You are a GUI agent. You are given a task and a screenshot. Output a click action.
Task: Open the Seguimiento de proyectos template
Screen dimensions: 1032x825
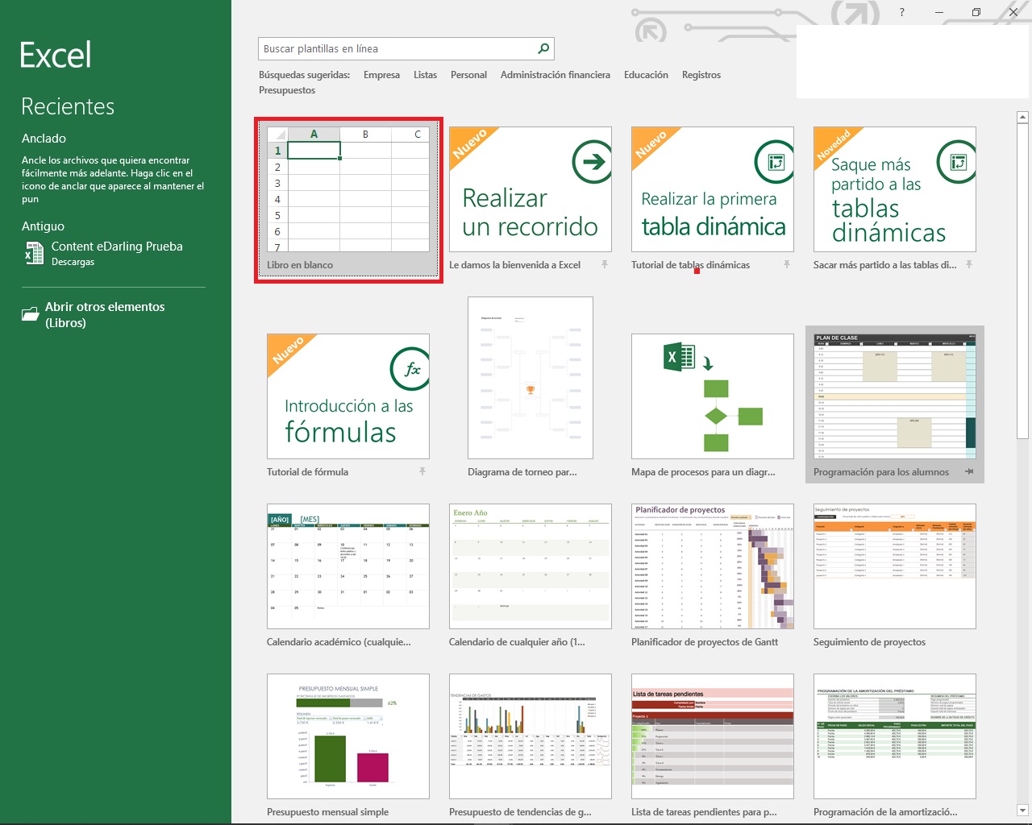click(894, 566)
